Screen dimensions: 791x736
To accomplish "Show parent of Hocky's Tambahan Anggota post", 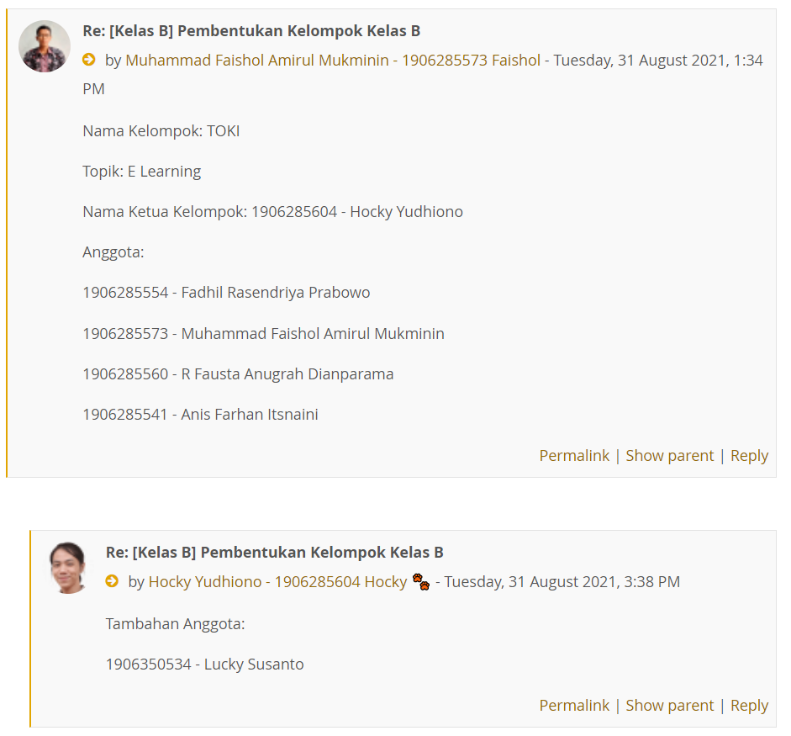I will (669, 705).
